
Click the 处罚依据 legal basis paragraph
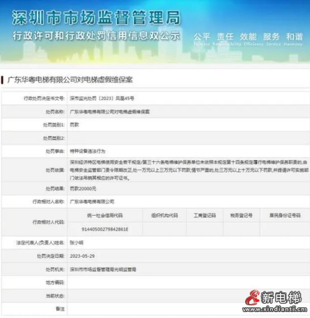pos(189,170)
